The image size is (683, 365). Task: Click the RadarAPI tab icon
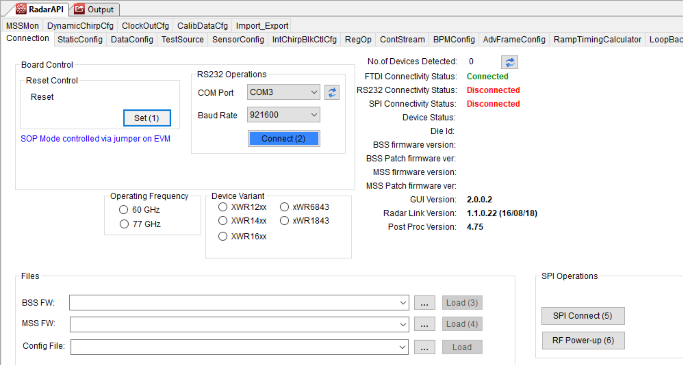pyautogui.click(x=21, y=9)
